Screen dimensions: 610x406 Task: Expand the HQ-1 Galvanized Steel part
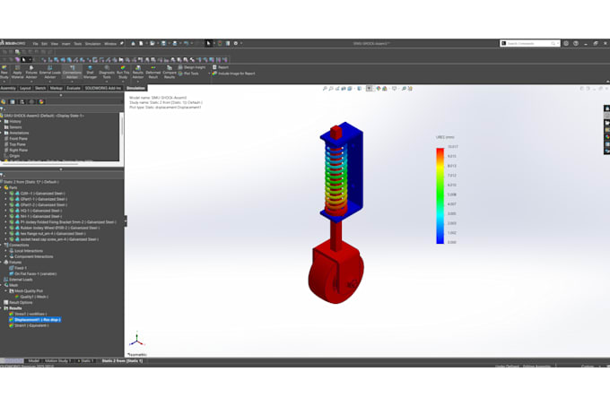click(6, 211)
